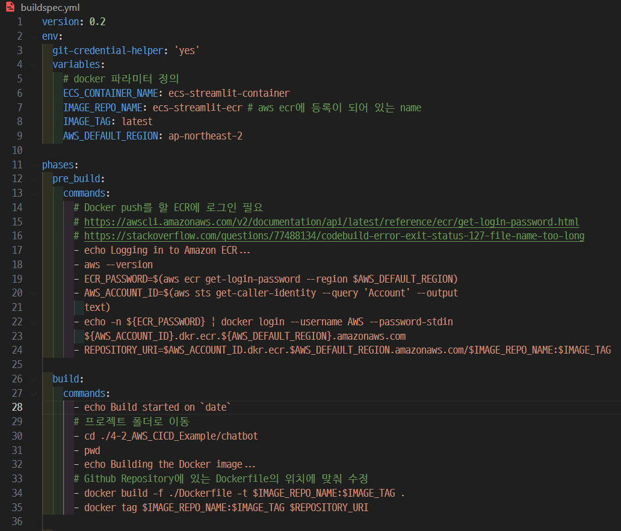621x531 pixels.
Task: Click 'echo Building the Docker image...' line
Action: click(170, 464)
